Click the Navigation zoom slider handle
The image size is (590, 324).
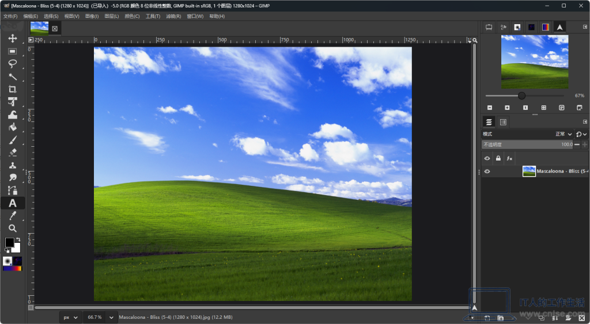521,96
